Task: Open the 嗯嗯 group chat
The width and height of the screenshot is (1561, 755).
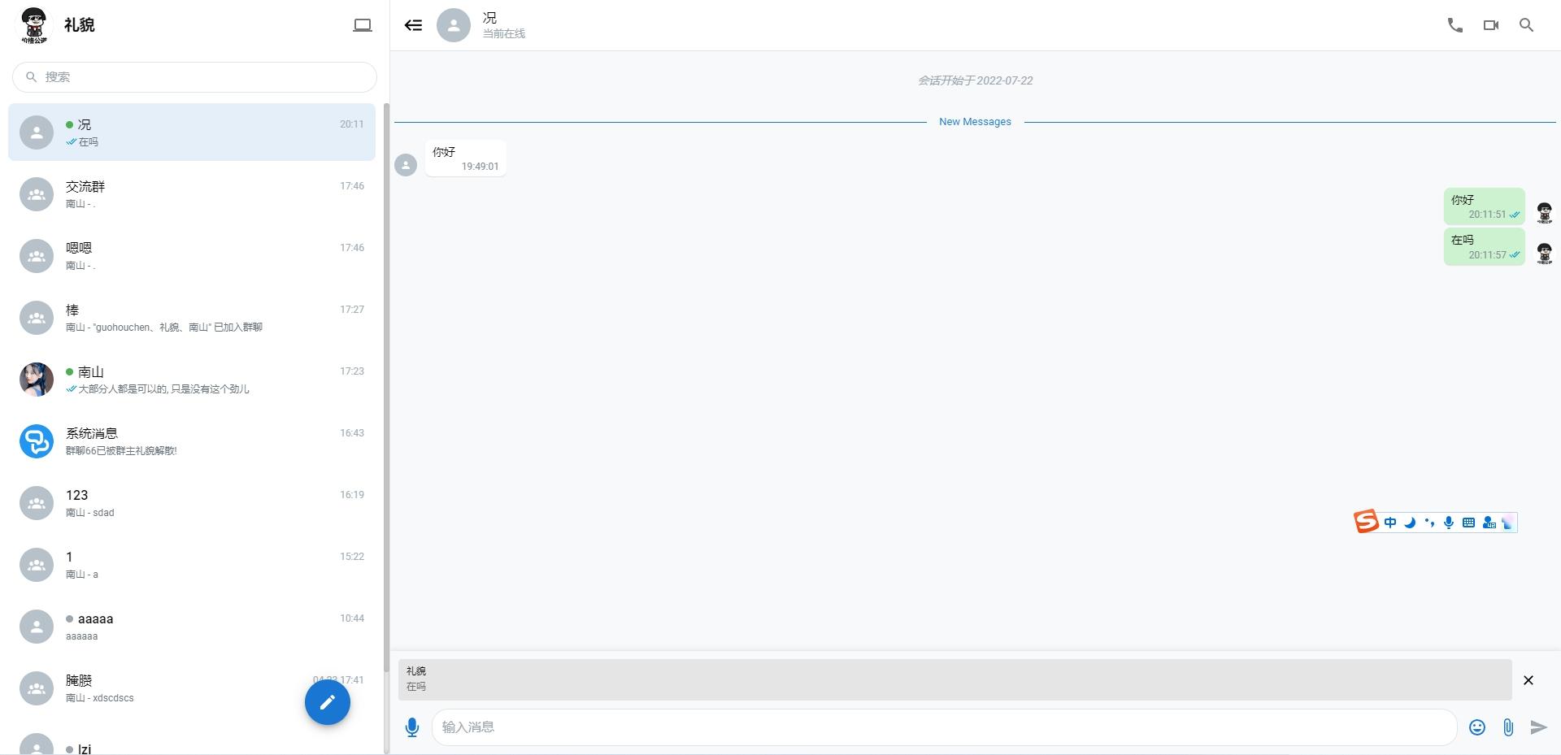Action: [x=192, y=256]
